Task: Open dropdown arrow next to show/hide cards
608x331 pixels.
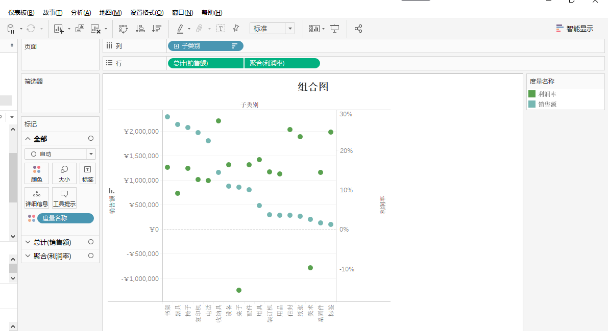Action: click(x=323, y=29)
